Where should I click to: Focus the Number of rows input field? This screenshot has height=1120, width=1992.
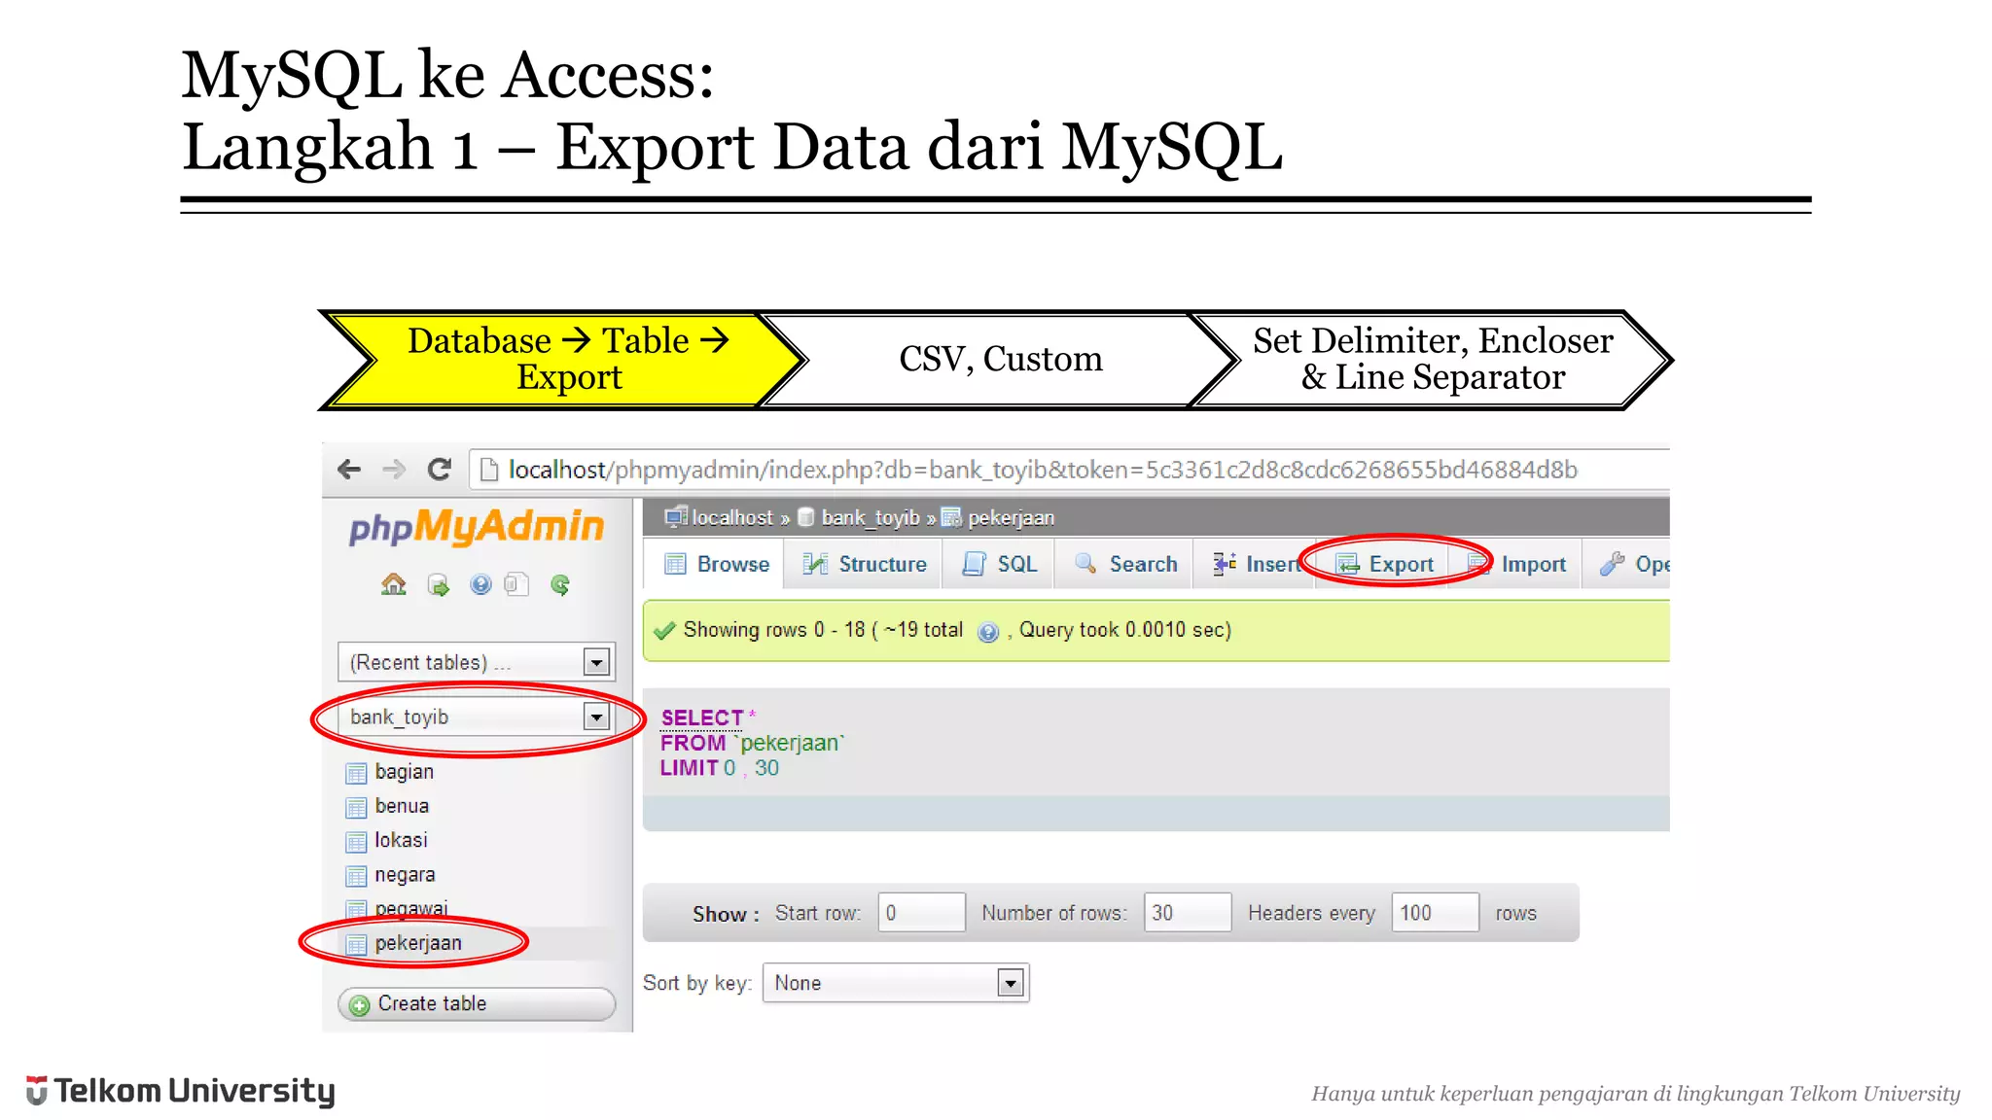1187,913
